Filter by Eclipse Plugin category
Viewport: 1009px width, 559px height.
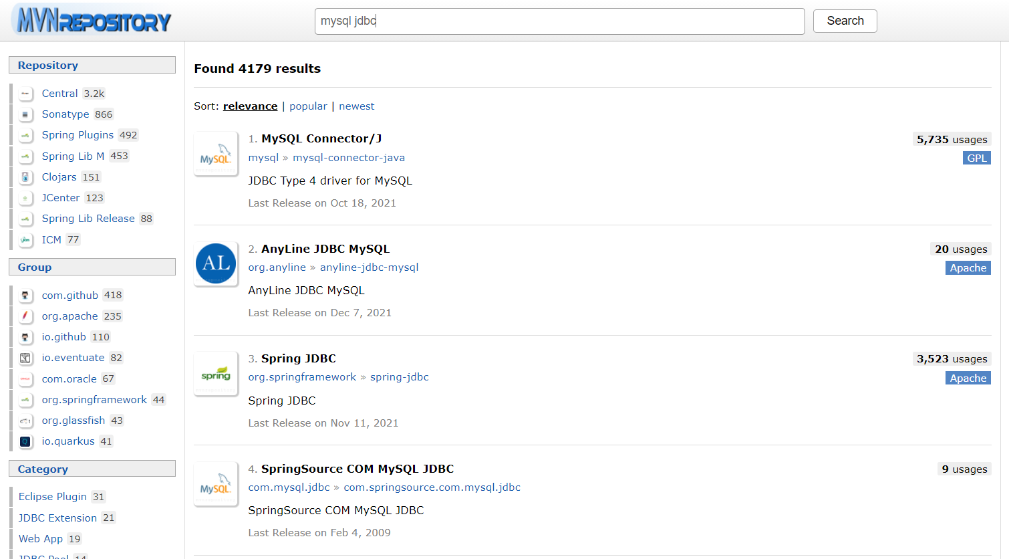(x=53, y=497)
